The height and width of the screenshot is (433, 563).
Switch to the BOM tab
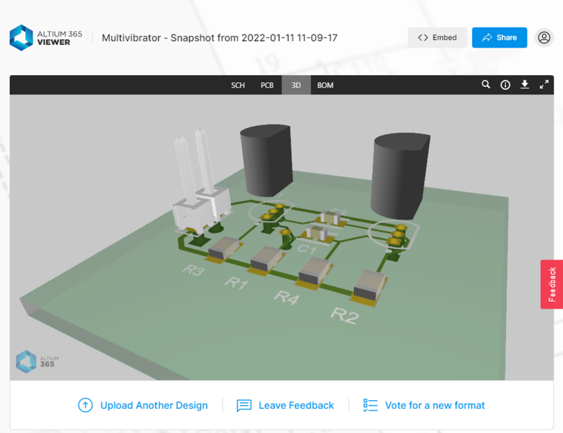click(325, 85)
